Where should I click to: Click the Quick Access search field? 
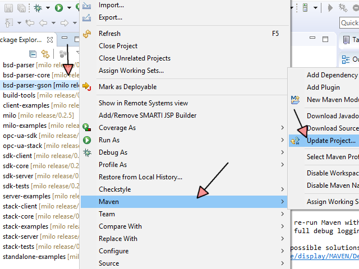point(349,23)
